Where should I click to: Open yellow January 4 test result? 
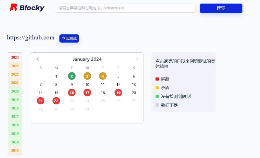(103, 76)
